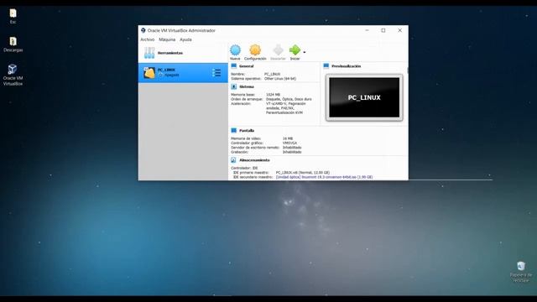The height and width of the screenshot is (302, 537).
Task: Click the 'Controlador: IDE' text
Action: (x=244, y=168)
